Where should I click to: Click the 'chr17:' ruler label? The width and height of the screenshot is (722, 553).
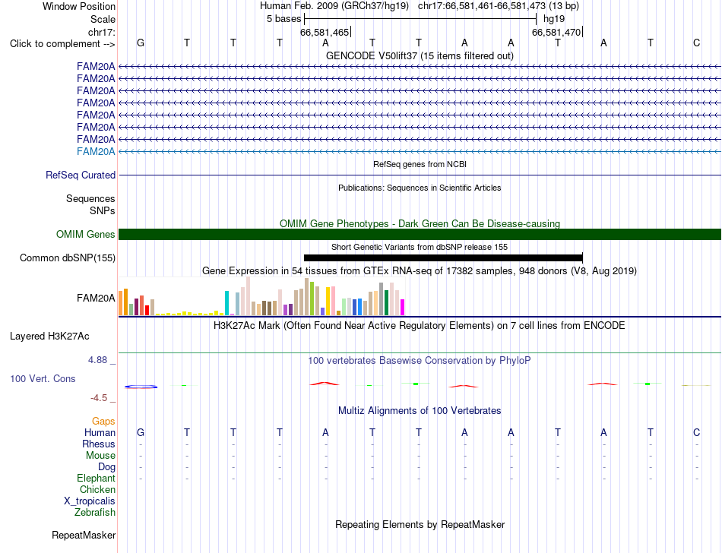pos(101,32)
